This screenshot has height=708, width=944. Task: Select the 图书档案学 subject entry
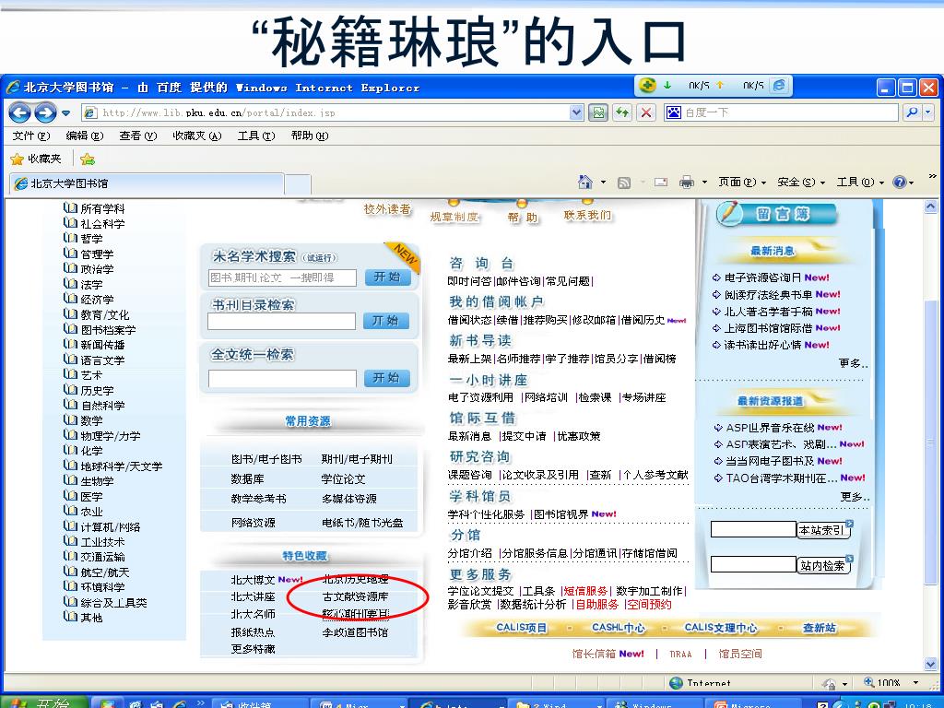[x=109, y=330]
